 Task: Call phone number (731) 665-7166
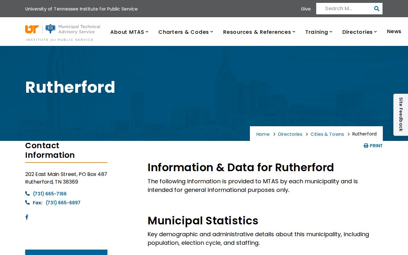pyautogui.click(x=50, y=194)
